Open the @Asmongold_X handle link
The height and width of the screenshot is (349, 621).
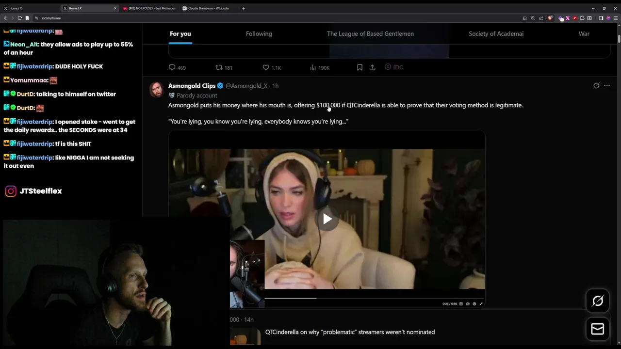[x=246, y=86]
